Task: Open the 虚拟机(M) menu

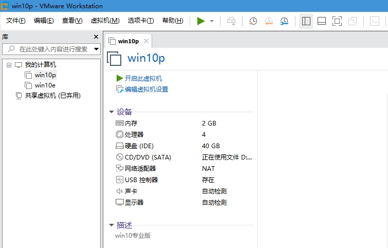Action: click(x=105, y=21)
